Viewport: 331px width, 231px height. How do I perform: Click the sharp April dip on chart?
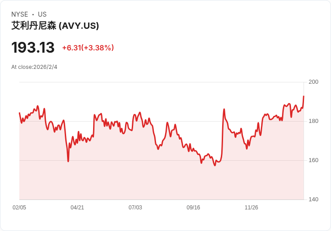68,161
